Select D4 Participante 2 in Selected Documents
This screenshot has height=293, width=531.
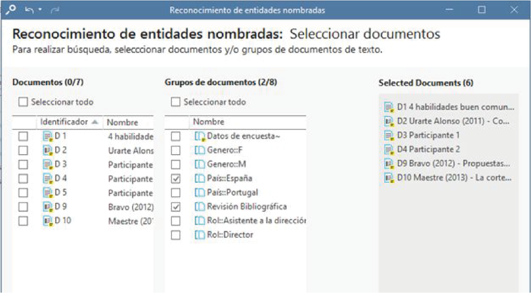428,149
